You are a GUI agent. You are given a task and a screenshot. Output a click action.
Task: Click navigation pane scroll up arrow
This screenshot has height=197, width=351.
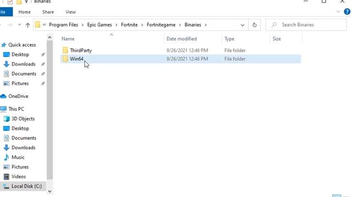50,37
